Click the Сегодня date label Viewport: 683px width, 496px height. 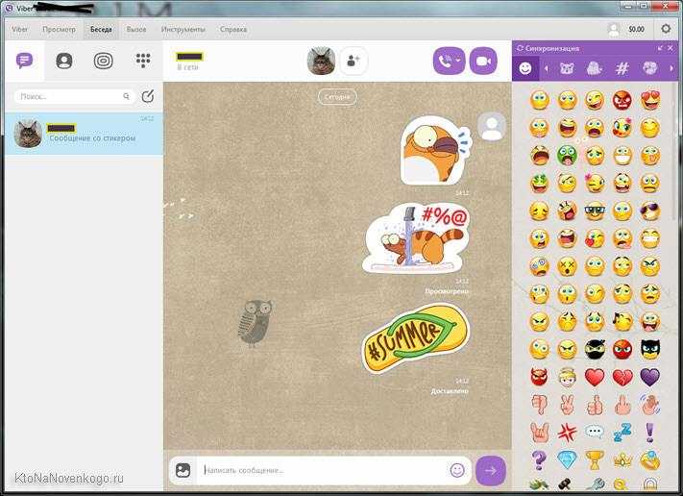point(337,97)
